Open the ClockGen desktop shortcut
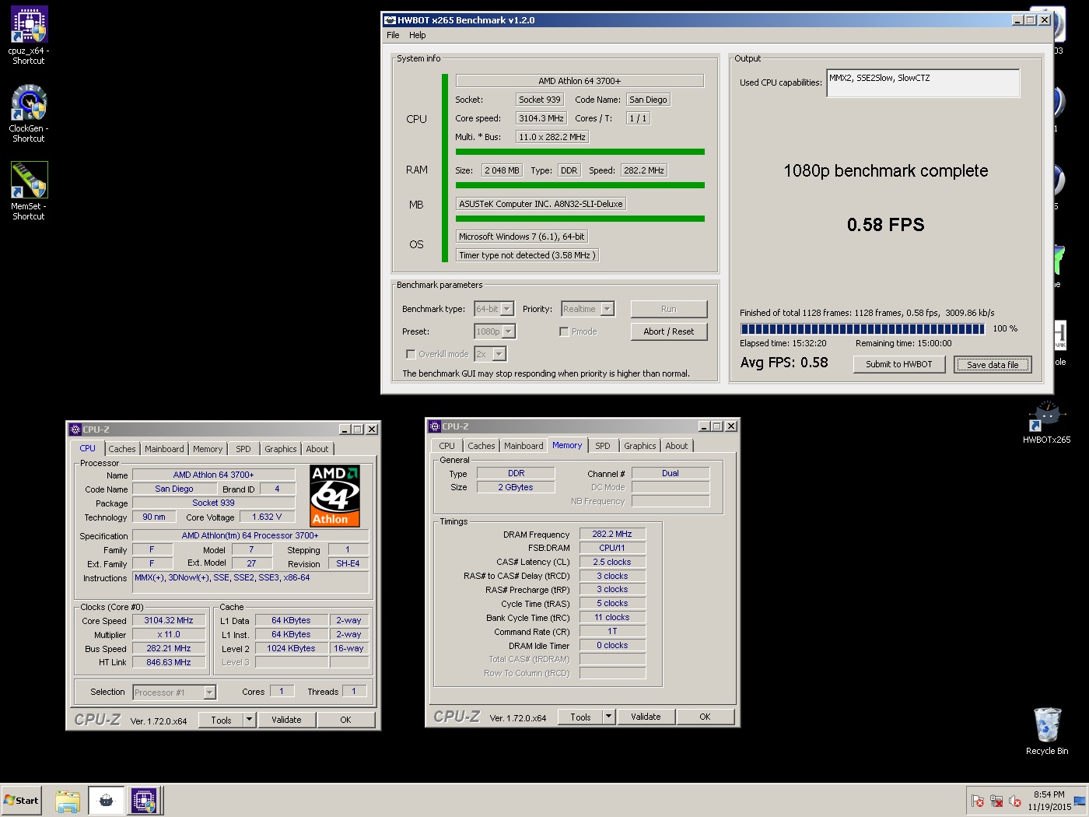Screen dimensions: 1089x817 tap(29, 113)
